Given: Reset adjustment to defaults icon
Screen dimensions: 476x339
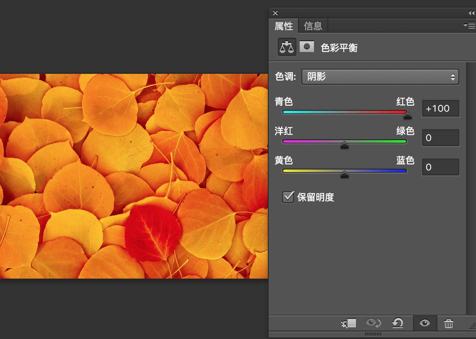Looking at the screenshot, I should coord(398,323).
